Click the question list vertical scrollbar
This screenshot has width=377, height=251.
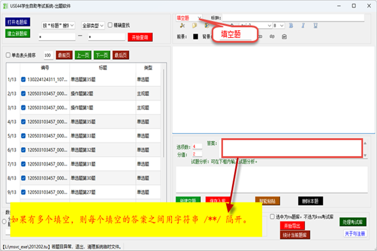[164, 113]
